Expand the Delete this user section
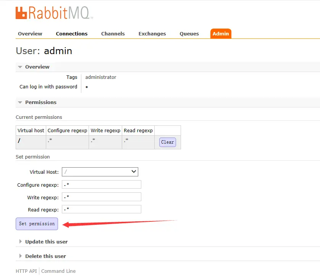Screen dimensions: 320x277 coord(45,256)
